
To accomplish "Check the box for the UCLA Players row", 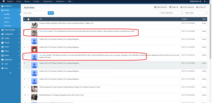I will (28, 87).
